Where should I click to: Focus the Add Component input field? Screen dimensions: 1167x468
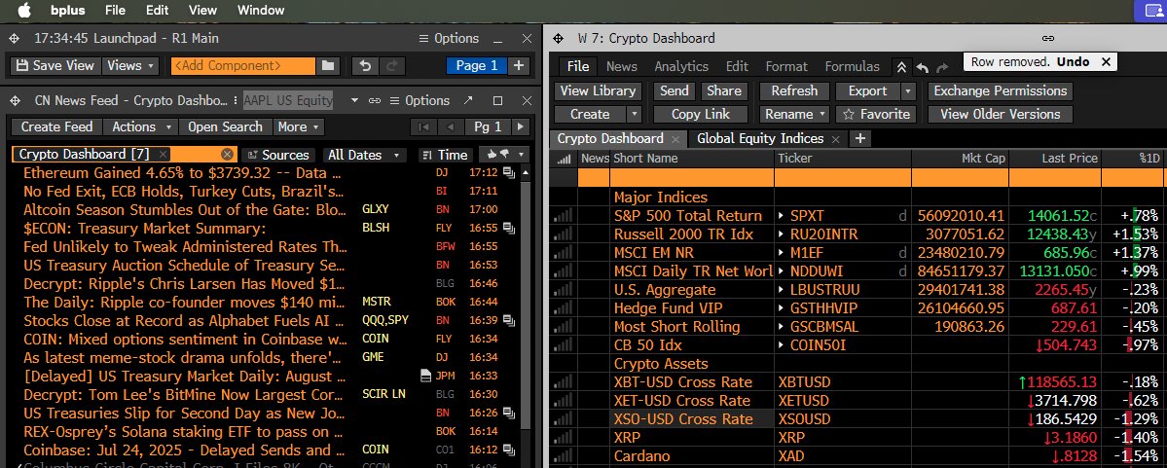[243, 65]
